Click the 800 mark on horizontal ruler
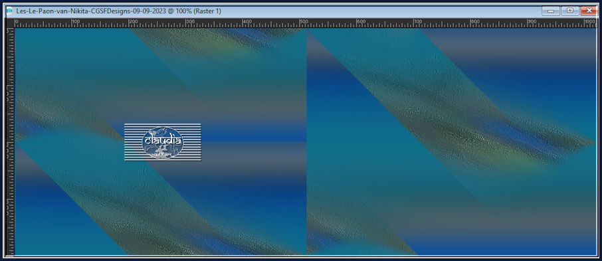Screen dimensions: 602x261 pyautogui.click(x=475, y=21)
